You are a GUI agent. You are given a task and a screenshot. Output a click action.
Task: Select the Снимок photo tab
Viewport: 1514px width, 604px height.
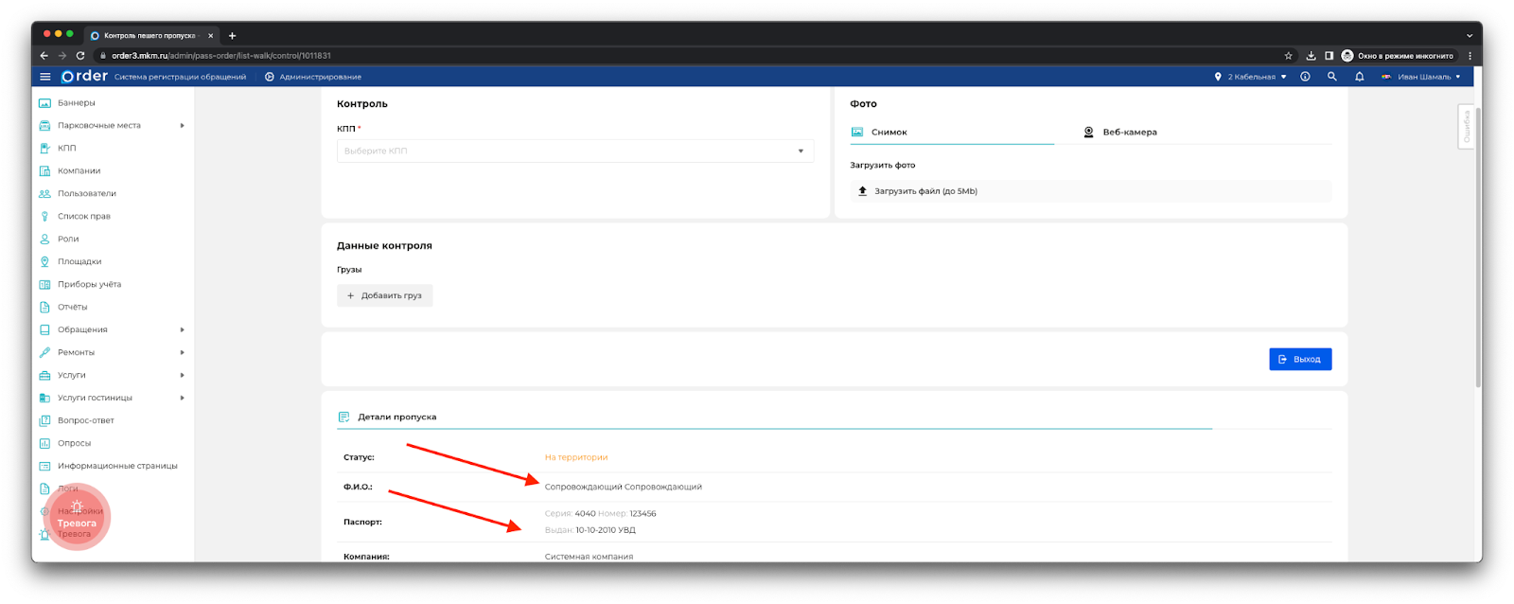click(889, 133)
